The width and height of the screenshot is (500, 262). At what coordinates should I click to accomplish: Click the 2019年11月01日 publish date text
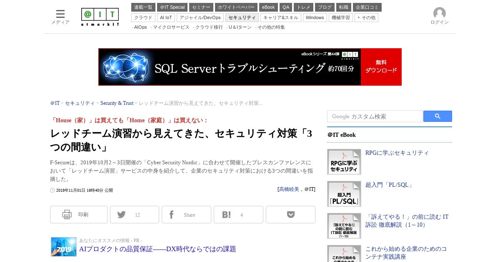tap(85, 190)
